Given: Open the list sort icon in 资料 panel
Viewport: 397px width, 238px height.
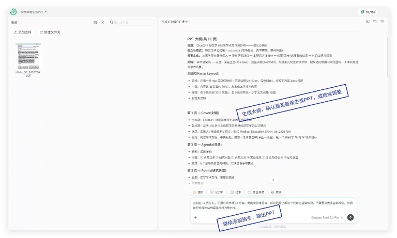Looking at the screenshot, I should tap(95, 22).
